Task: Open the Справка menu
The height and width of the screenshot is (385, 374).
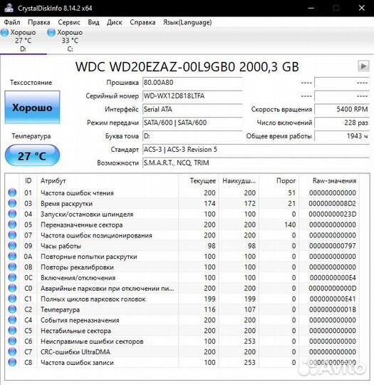Action: (x=142, y=22)
